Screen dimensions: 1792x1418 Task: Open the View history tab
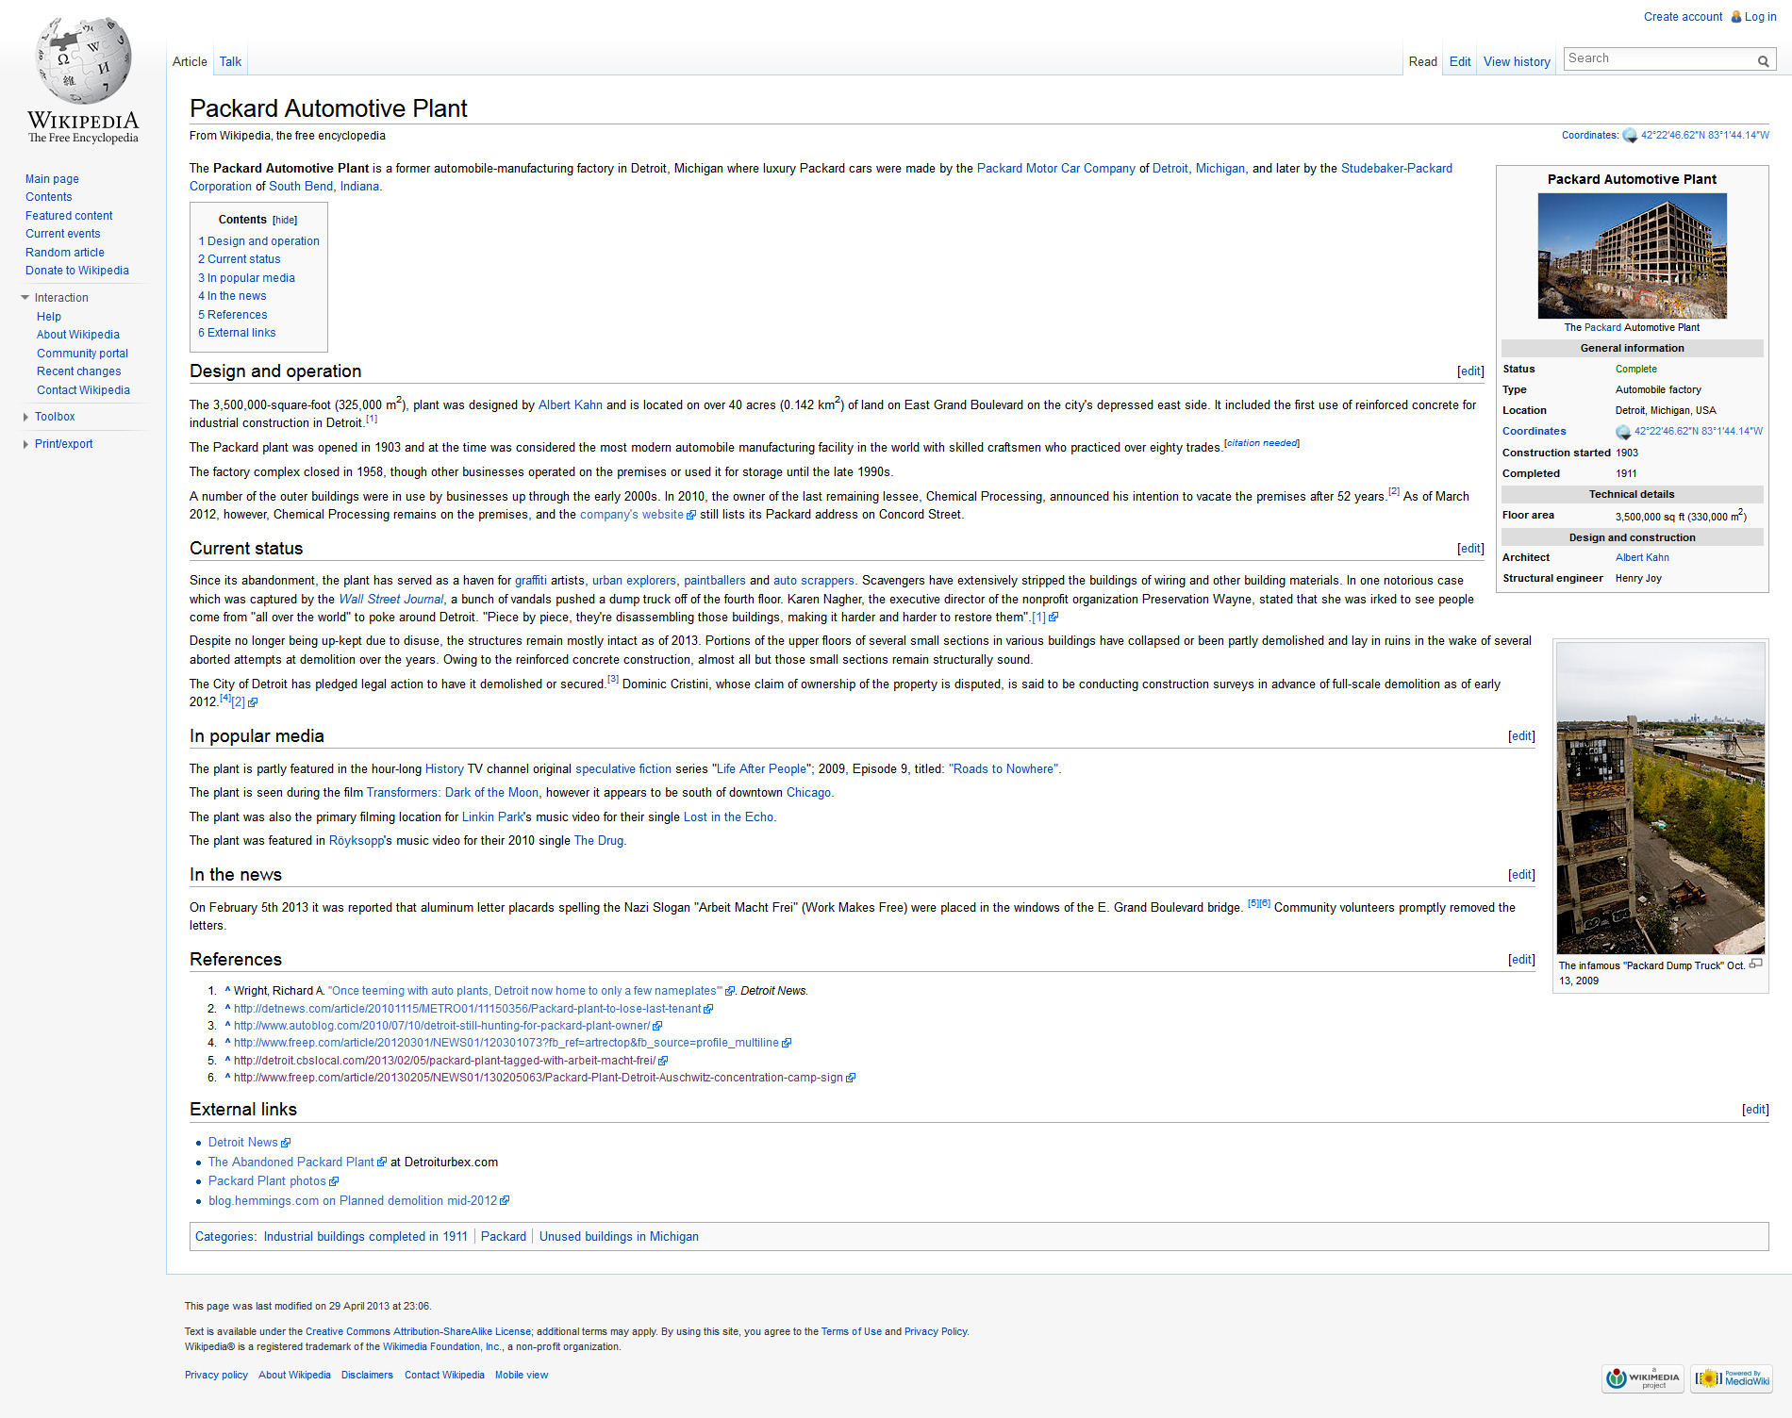(1516, 61)
